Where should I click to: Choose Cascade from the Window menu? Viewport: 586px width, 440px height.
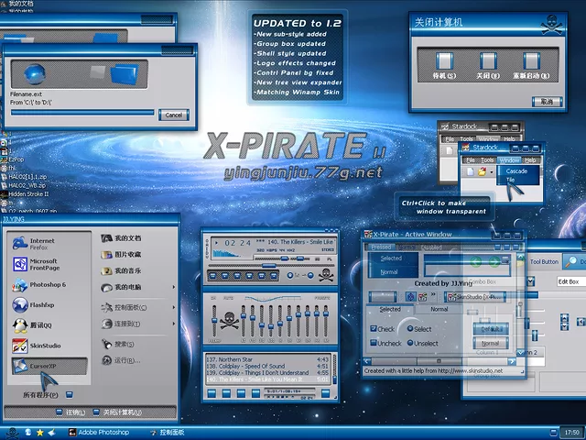pos(516,171)
